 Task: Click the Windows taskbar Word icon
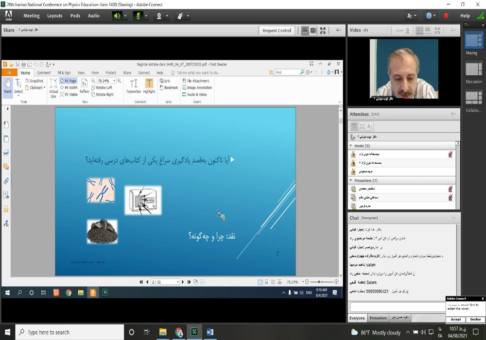(x=210, y=332)
